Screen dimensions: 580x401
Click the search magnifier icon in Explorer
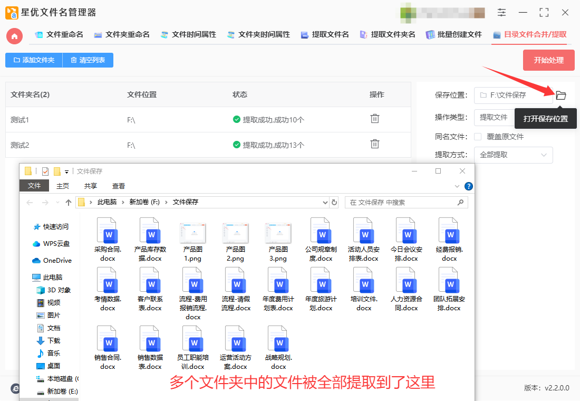tap(460, 202)
